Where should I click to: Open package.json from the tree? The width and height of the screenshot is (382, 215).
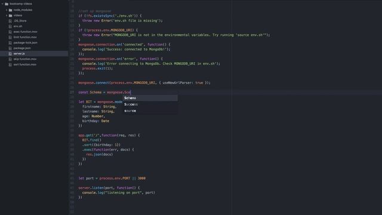pos(22,48)
